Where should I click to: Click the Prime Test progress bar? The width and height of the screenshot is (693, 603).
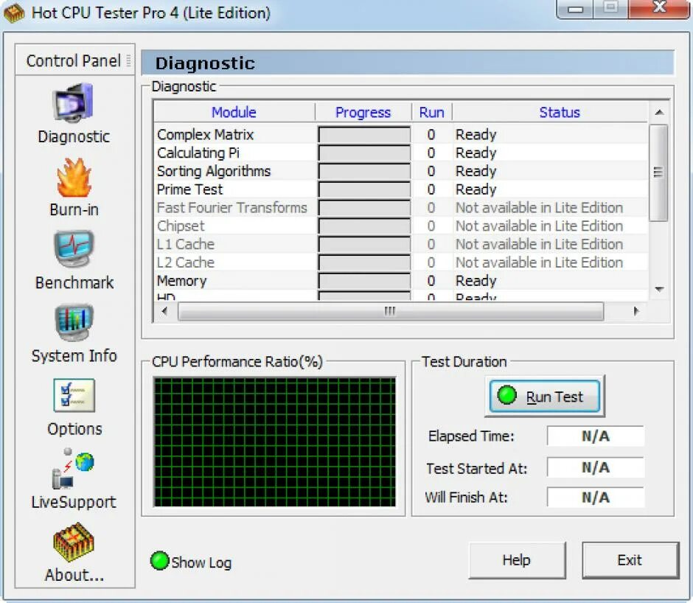(x=364, y=189)
